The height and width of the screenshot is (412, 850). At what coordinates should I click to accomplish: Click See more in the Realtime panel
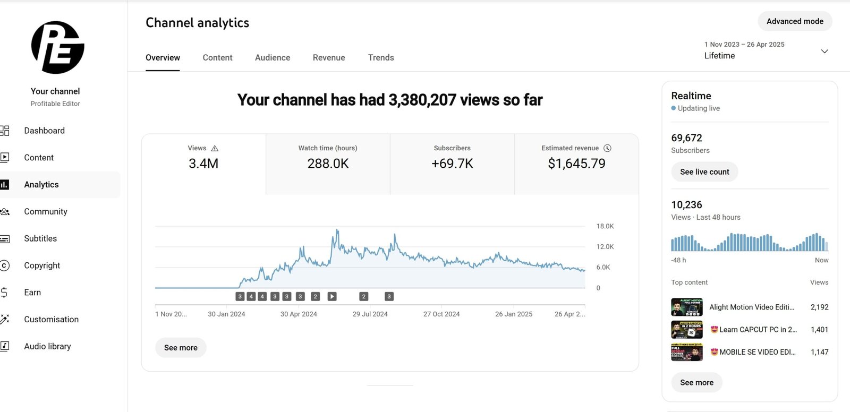tap(696, 382)
